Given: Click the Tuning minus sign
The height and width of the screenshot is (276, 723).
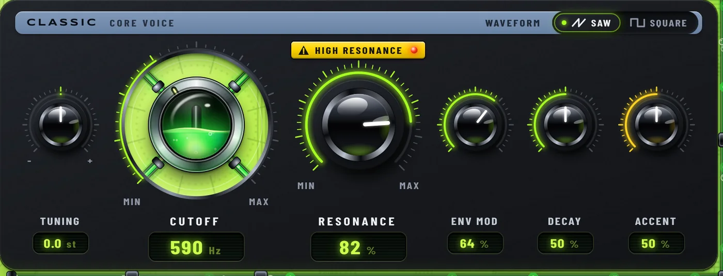Looking at the screenshot, I should click(29, 161).
